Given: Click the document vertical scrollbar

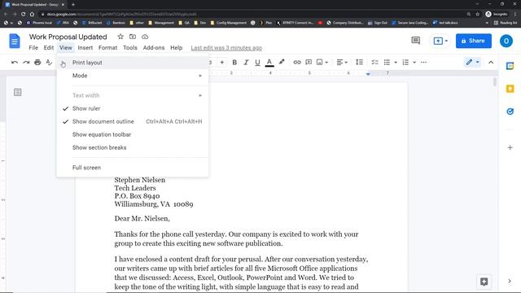Looking at the screenshot, I should pyautogui.click(x=495, y=82).
